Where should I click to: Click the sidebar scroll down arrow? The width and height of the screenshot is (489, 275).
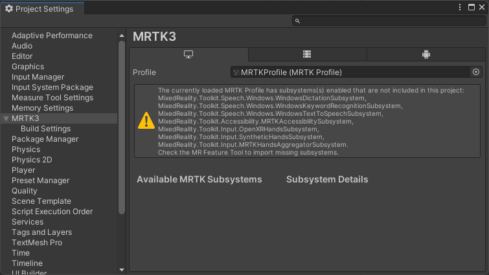122,270
